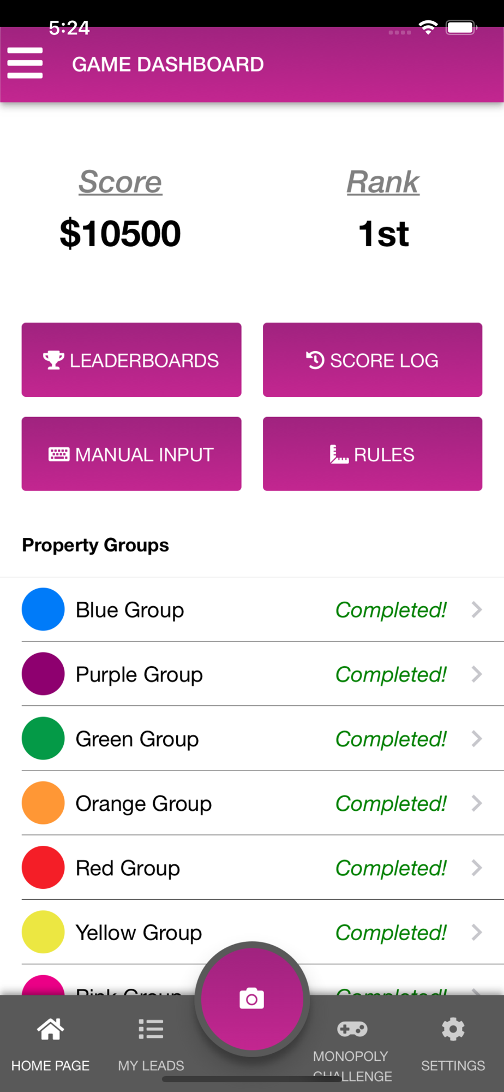The image size is (504, 1092).
Task: Tap the Settings gear icon
Action: click(453, 1029)
